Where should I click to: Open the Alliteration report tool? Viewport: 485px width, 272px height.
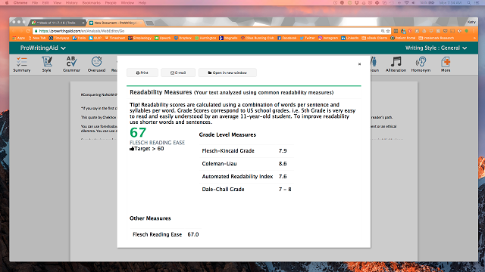click(x=396, y=64)
